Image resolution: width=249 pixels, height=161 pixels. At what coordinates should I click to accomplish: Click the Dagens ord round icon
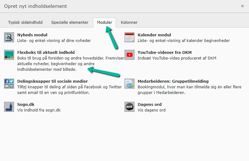tap(129, 107)
